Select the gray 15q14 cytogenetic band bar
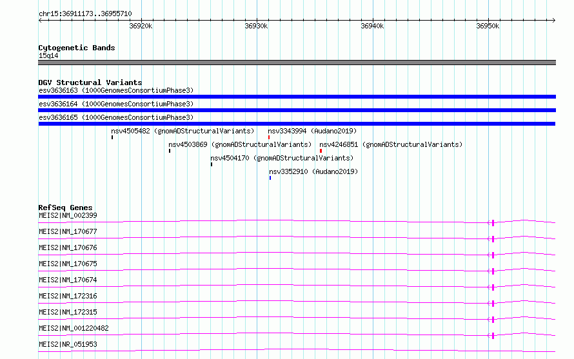 click(297, 63)
